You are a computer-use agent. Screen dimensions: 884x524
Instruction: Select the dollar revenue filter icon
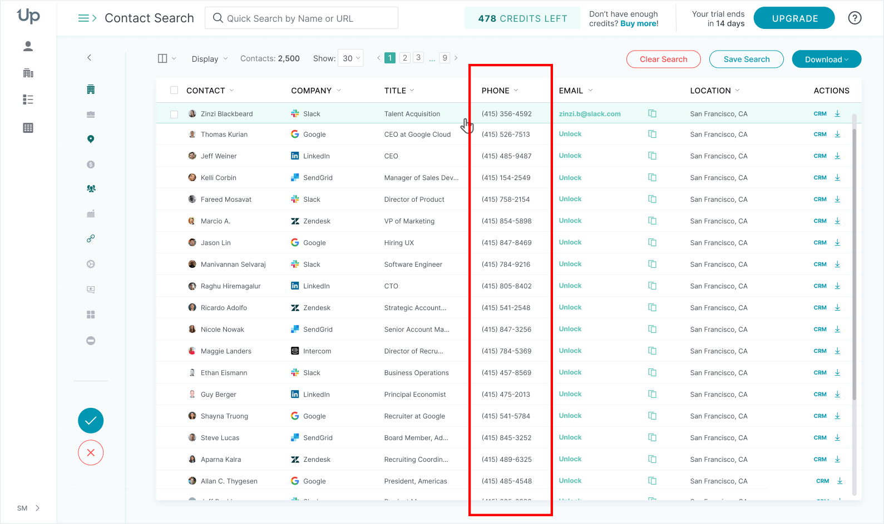(x=91, y=164)
